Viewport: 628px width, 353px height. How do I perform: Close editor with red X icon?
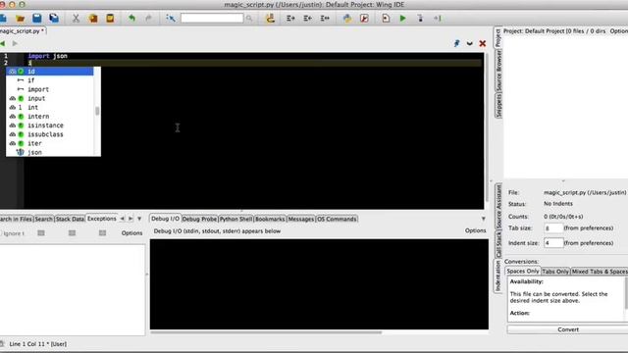(x=482, y=43)
